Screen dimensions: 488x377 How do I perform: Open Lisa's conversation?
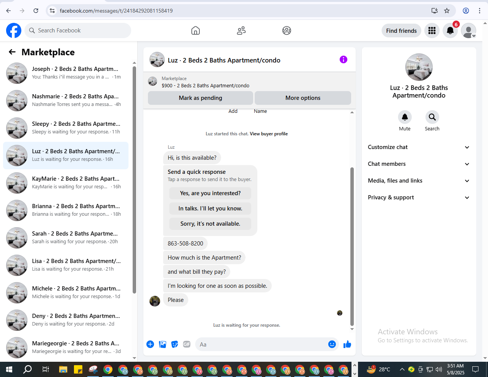(x=66, y=265)
